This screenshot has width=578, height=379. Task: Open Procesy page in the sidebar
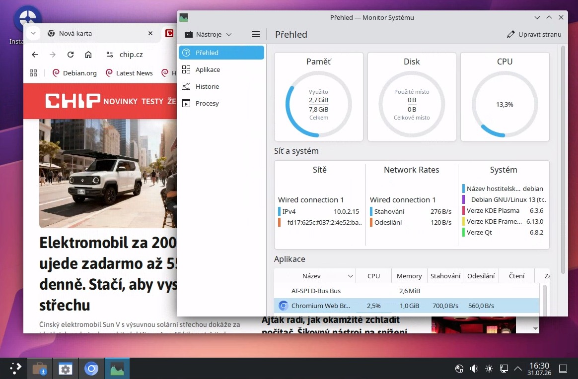[221, 104]
